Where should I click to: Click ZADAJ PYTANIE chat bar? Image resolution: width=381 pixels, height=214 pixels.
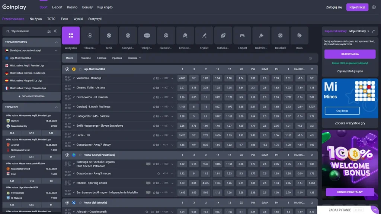point(340,210)
